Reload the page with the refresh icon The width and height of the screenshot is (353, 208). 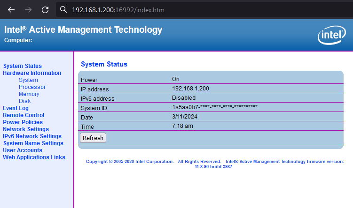tap(45, 10)
